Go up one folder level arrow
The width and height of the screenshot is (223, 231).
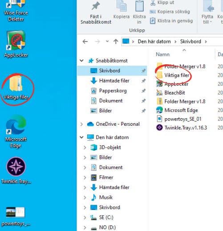[x=116, y=41]
